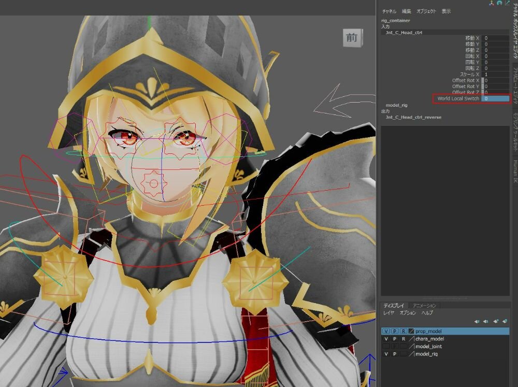Open the チャネル menu in Channel Box
518x387 pixels.
click(389, 11)
